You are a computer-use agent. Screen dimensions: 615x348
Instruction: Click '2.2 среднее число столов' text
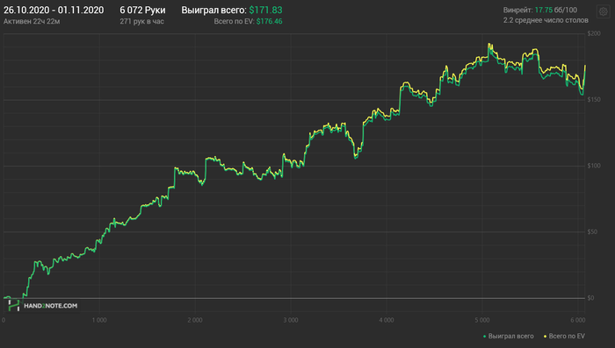tap(546, 20)
